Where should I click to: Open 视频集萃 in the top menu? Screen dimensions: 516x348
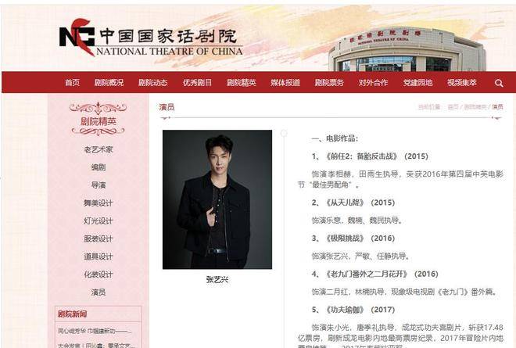(x=462, y=83)
